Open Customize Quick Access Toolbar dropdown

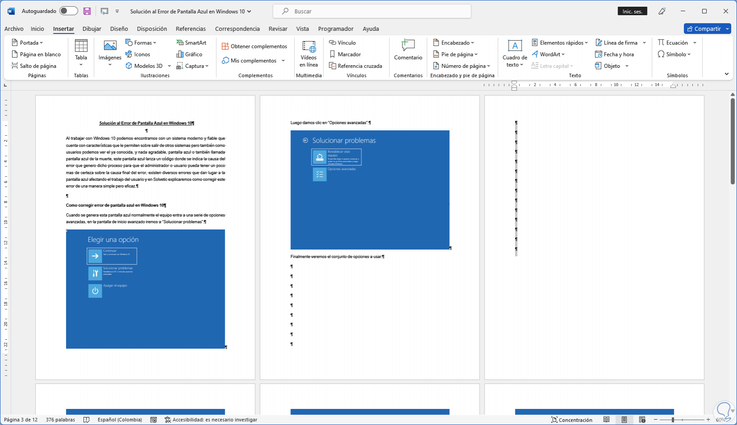[x=117, y=11]
